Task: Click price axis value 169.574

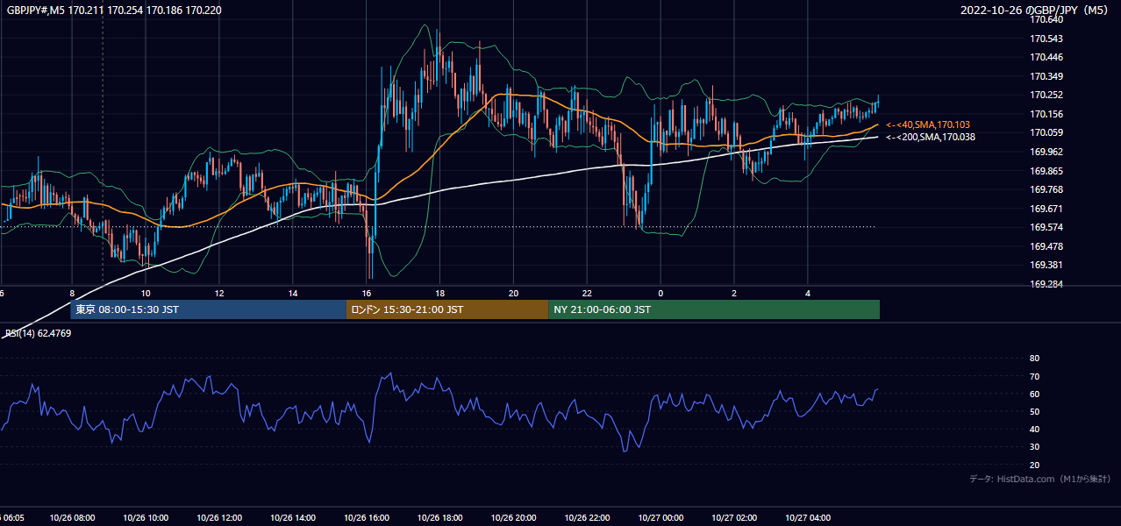Action: point(1047,227)
